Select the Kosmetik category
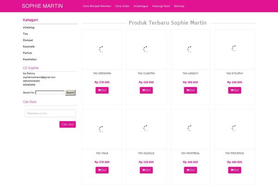The height and width of the screenshot is (185, 278). pyautogui.click(x=29, y=47)
